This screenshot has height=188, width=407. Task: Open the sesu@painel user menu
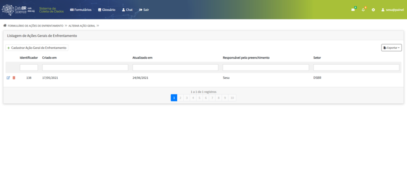[392, 10]
